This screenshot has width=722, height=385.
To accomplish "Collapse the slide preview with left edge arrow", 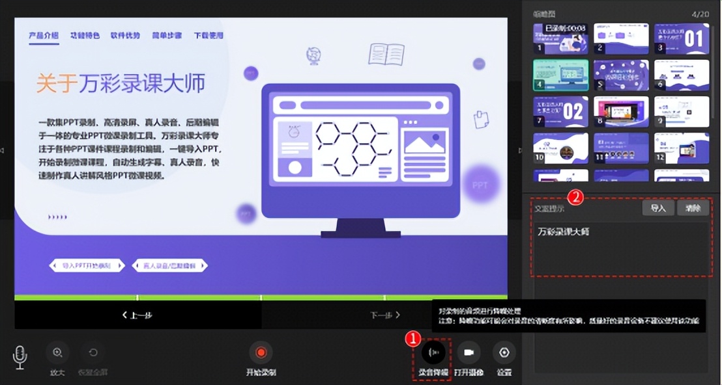I will (x=3, y=150).
